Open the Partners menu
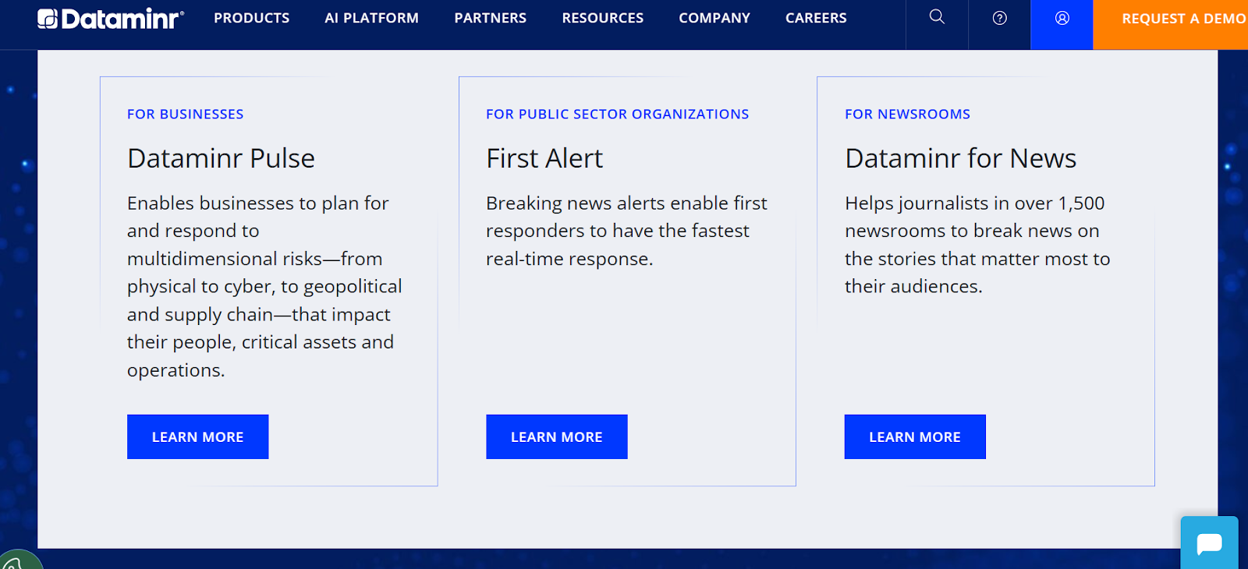Screen dimensions: 1248x569 tap(491, 18)
